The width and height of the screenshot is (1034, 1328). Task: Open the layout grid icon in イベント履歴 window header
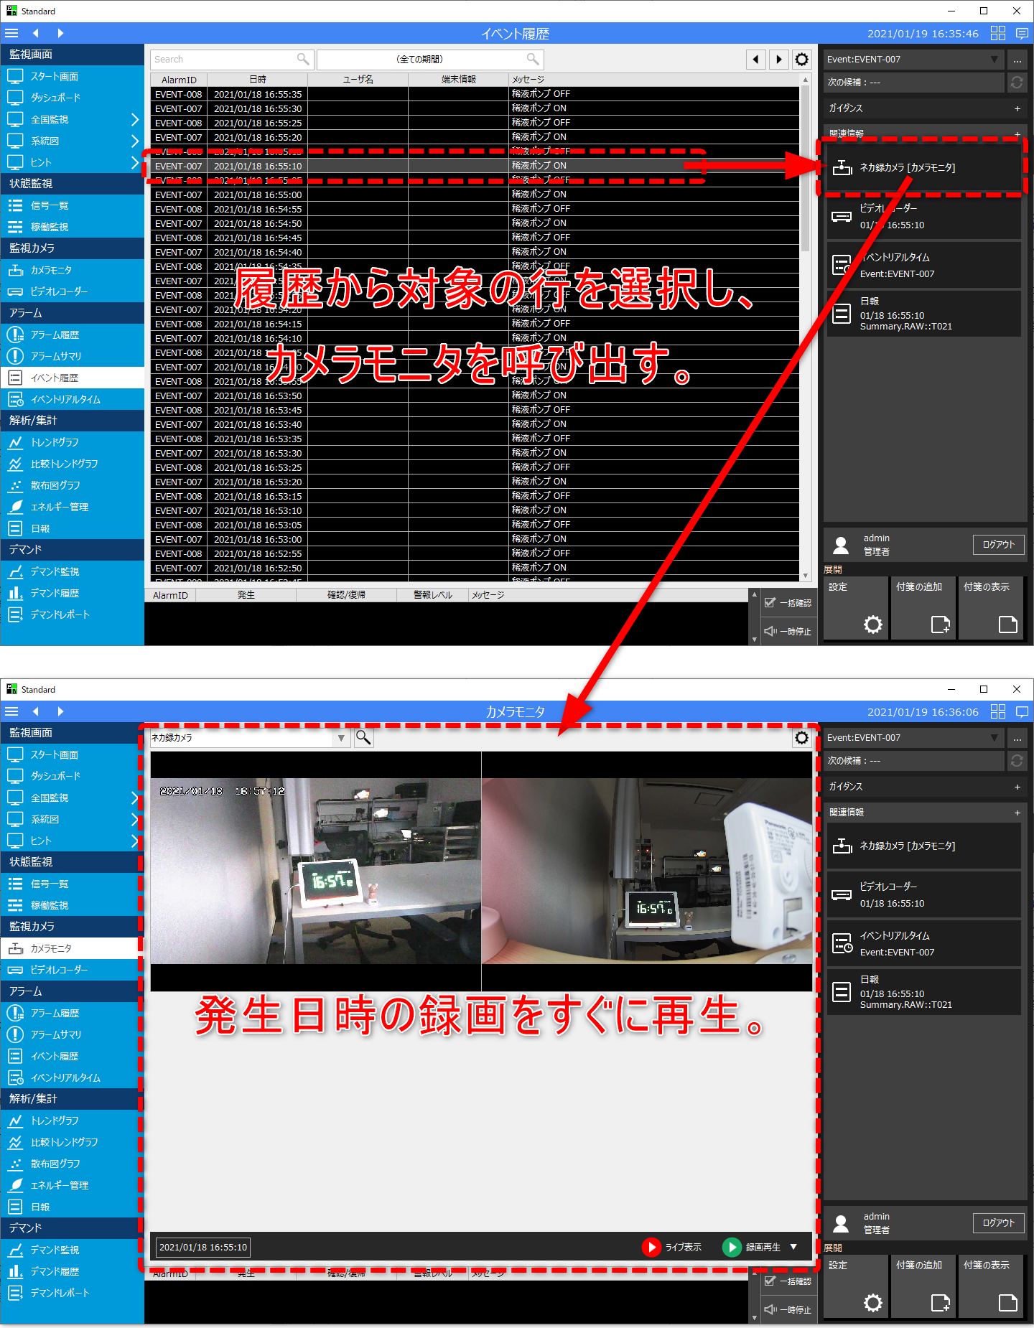998,33
